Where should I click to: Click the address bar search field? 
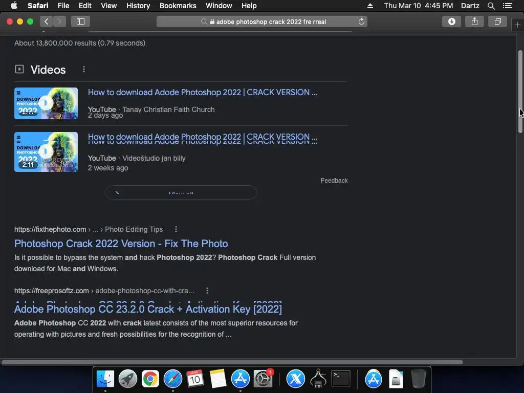click(262, 21)
